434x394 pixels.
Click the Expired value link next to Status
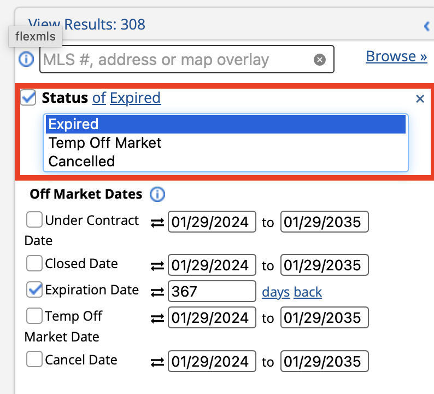click(136, 98)
